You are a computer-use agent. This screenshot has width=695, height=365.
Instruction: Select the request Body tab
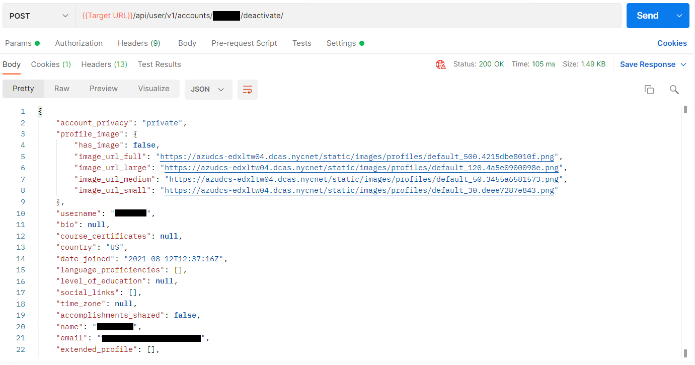pyautogui.click(x=187, y=43)
